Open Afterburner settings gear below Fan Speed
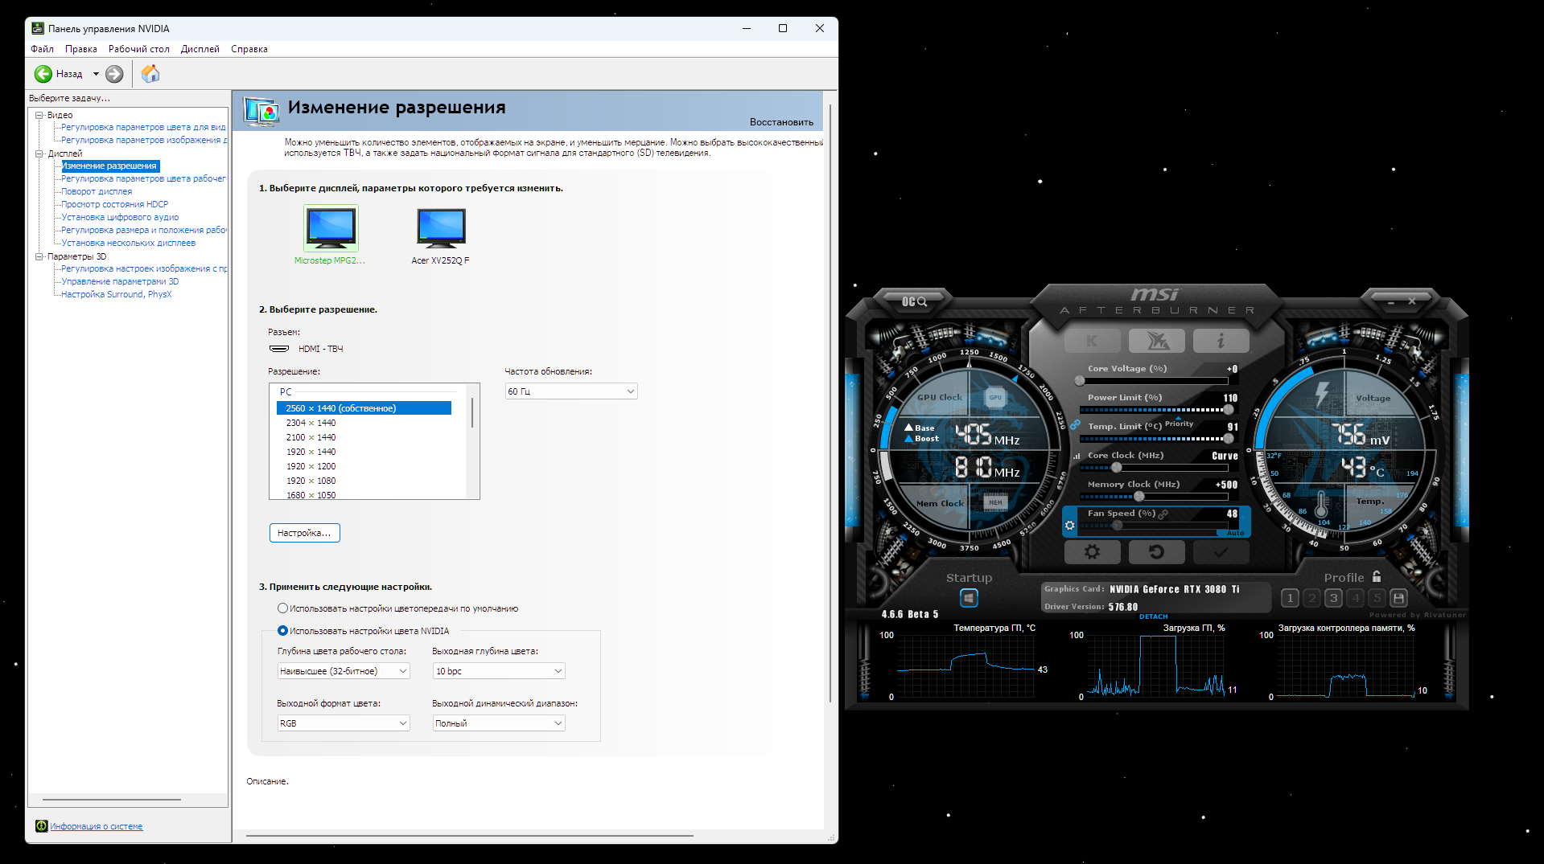This screenshot has height=864, width=1544. [x=1092, y=552]
